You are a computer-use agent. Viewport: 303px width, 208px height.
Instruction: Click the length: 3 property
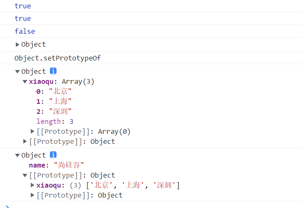(54, 121)
